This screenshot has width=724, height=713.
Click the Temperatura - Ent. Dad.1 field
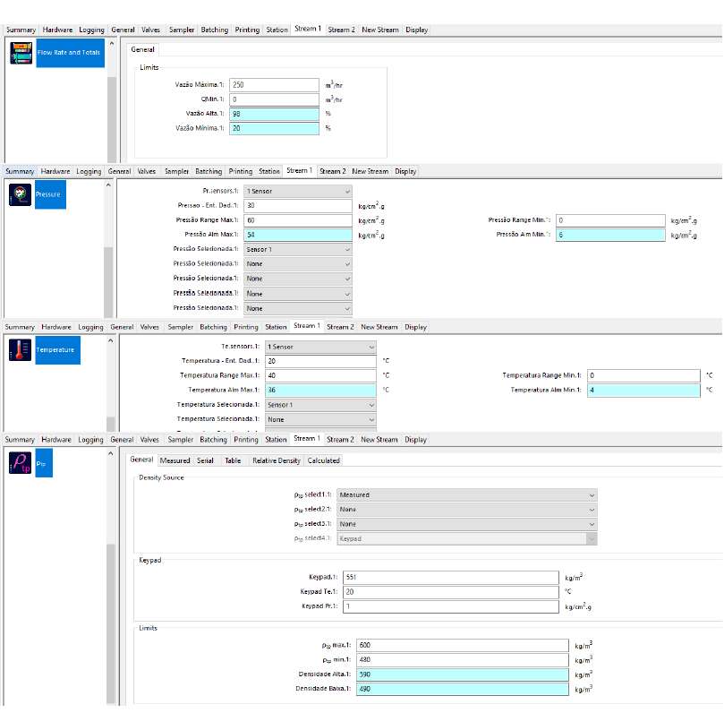tap(320, 361)
